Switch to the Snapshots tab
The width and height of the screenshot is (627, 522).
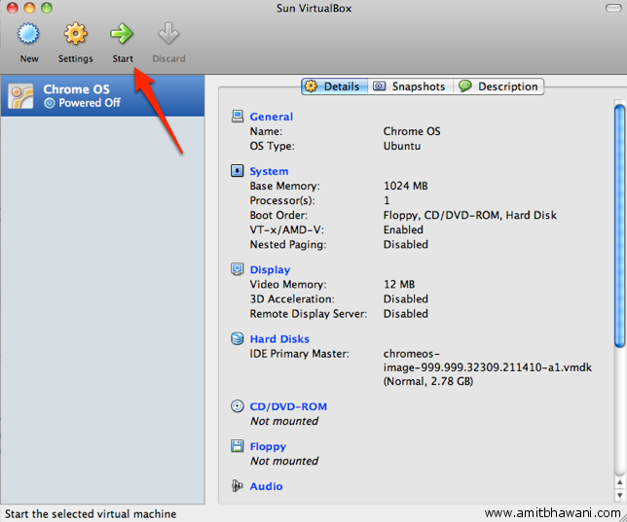[x=410, y=87]
